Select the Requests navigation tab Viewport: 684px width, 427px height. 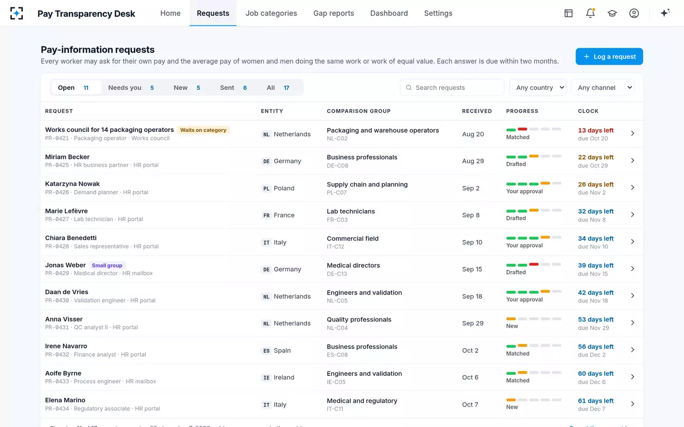[213, 13]
